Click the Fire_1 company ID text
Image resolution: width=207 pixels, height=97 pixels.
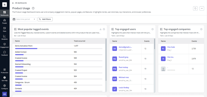tap(169, 50)
